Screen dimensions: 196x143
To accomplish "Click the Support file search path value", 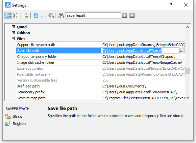I will click(x=143, y=45).
